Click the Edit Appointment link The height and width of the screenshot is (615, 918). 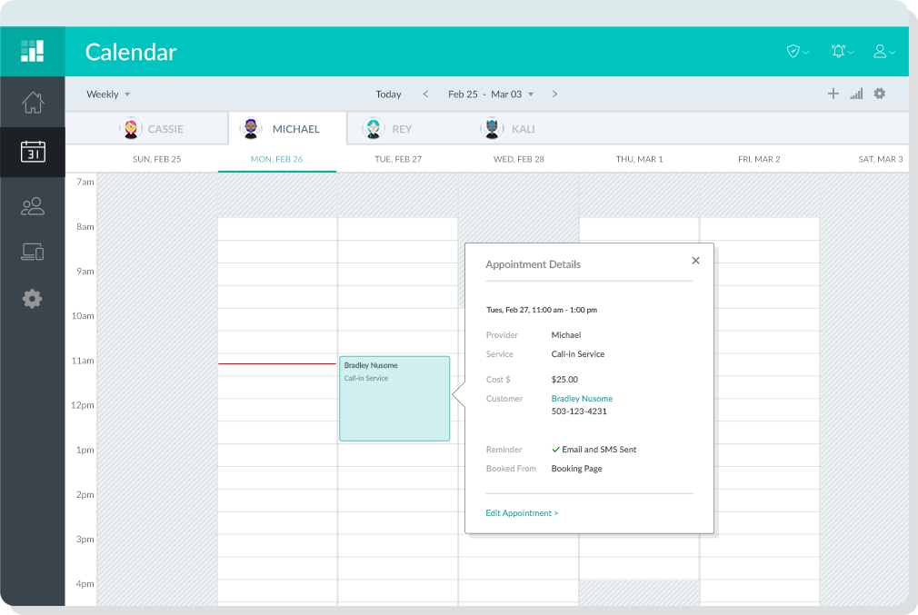(522, 513)
